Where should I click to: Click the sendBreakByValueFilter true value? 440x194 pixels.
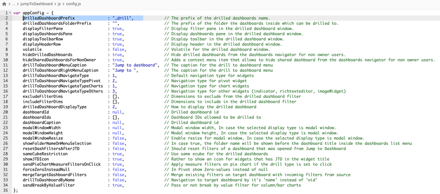pyautogui.click(x=117, y=185)
